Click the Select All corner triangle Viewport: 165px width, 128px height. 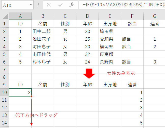click(x=5, y=17)
